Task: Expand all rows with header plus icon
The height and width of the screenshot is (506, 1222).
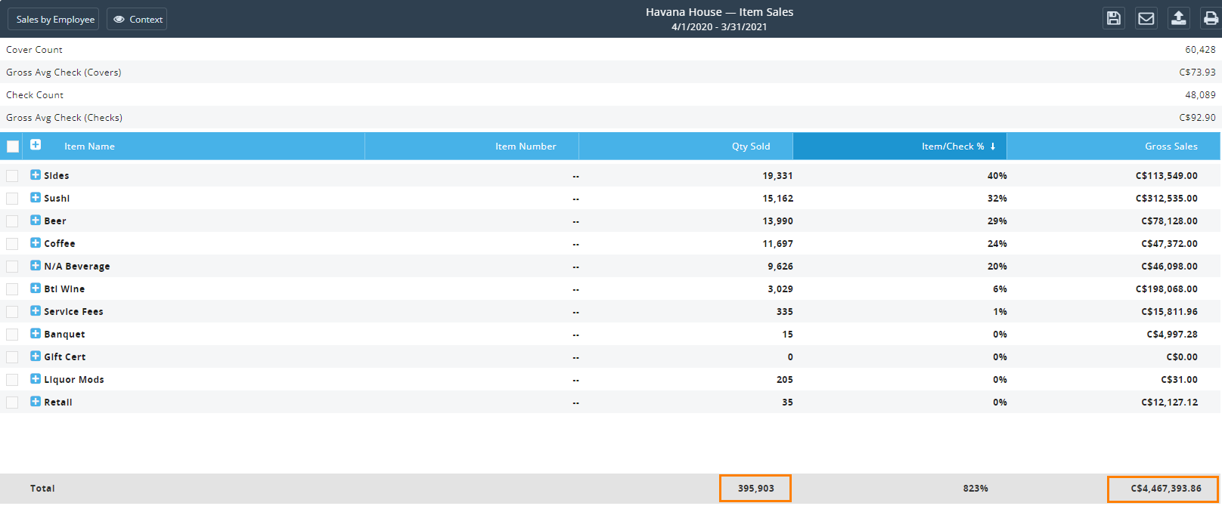Action: (x=36, y=145)
